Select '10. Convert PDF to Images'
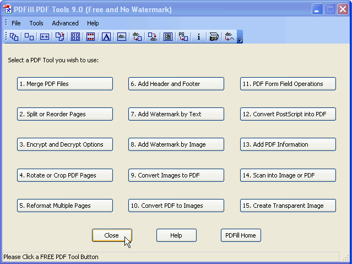The width and height of the screenshot is (352, 264). point(176,206)
